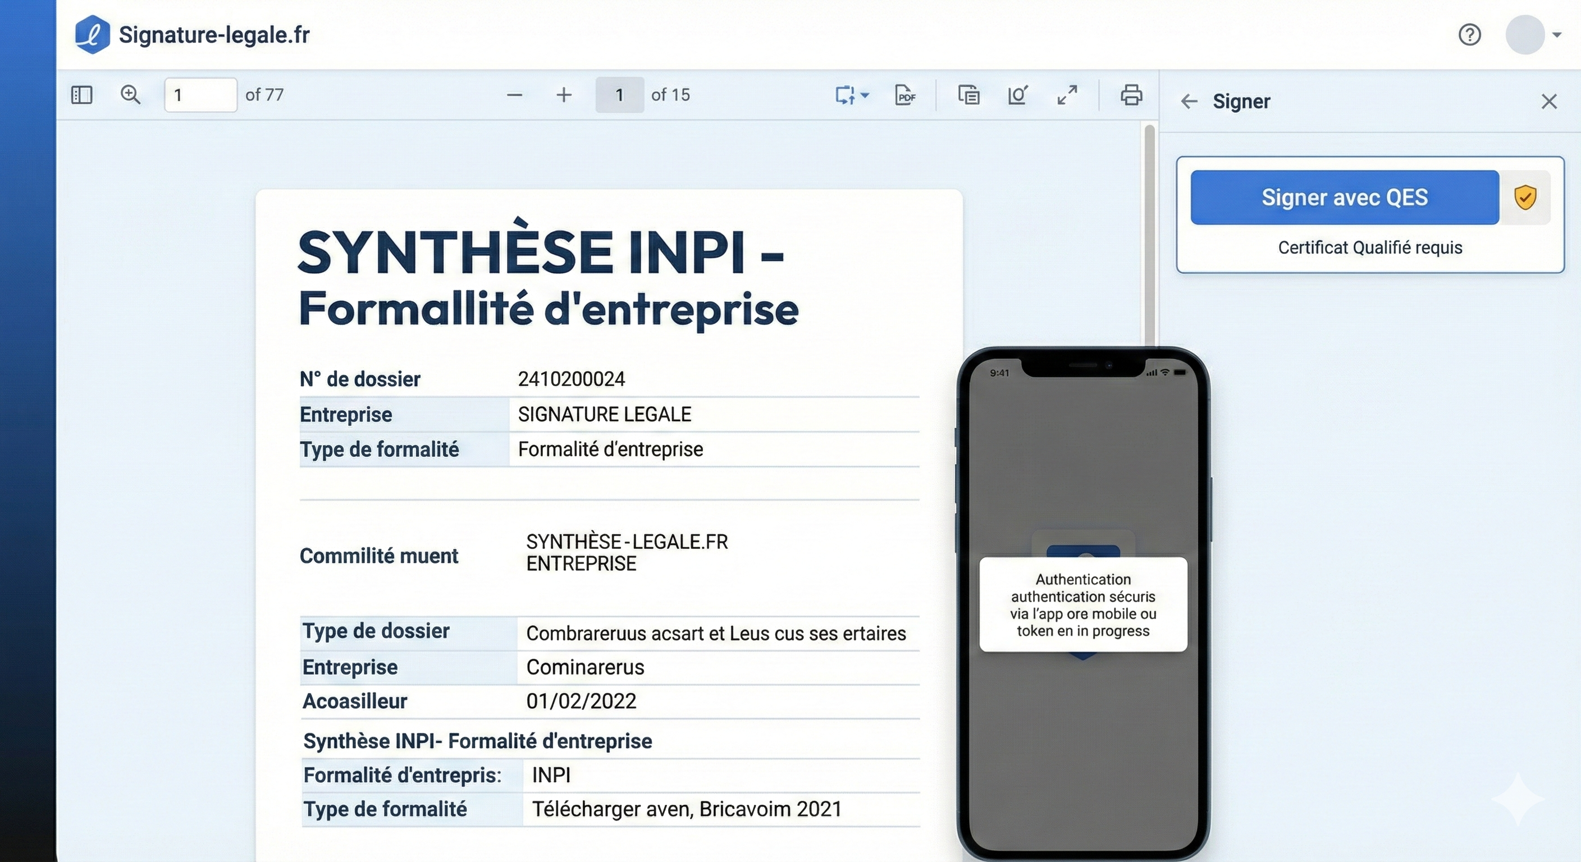Click the page number input field
The width and height of the screenshot is (1581, 862).
click(x=200, y=95)
